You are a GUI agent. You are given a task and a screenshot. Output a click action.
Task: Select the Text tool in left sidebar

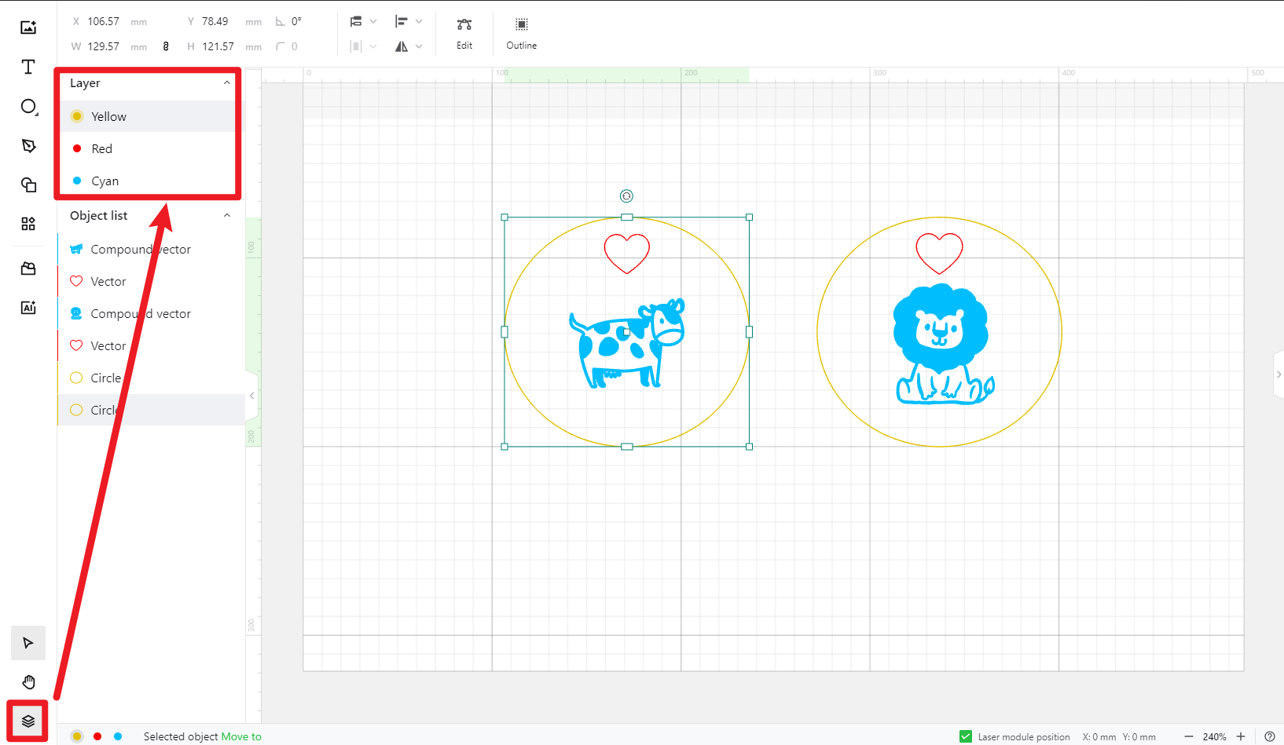[28, 67]
